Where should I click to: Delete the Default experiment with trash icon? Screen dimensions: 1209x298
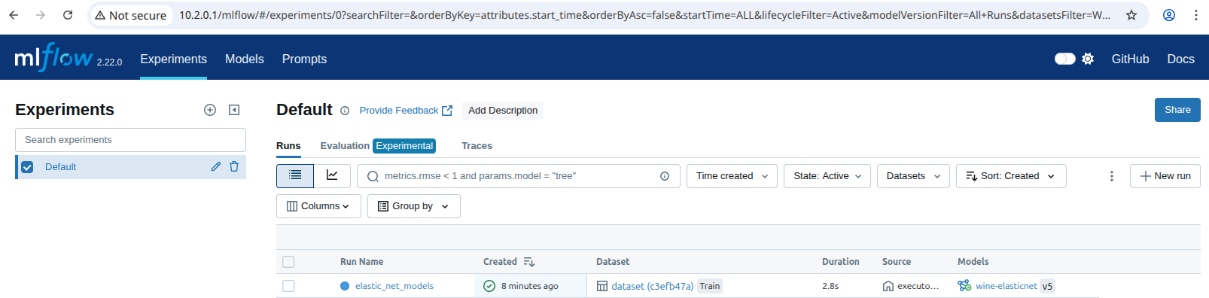[x=234, y=166]
